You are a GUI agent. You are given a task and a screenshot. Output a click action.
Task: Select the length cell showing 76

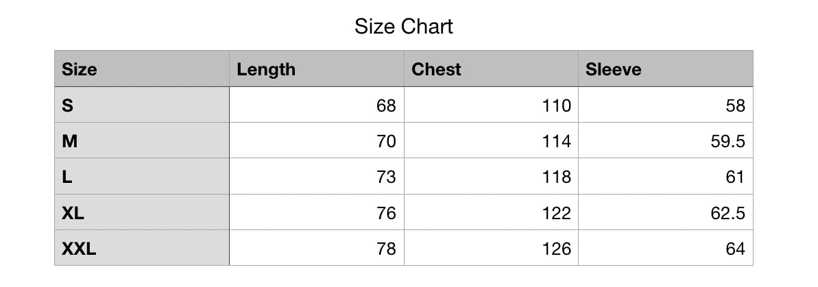coord(386,213)
